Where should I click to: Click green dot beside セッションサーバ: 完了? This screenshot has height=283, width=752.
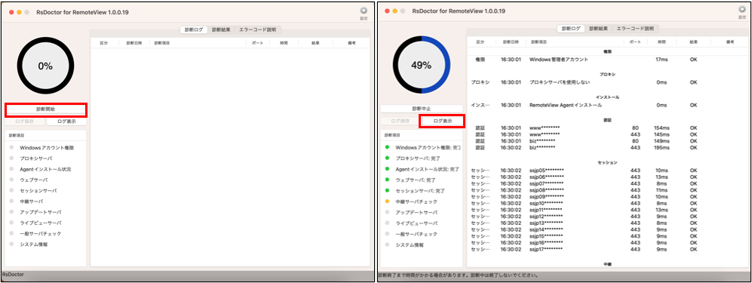click(x=387, y=190)
